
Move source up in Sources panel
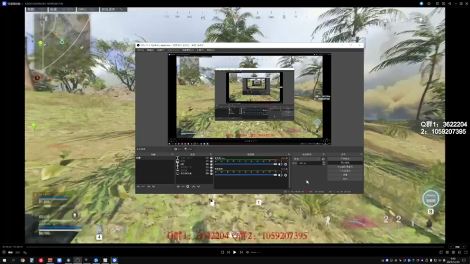pyautogui.click(x=194, y=187)
